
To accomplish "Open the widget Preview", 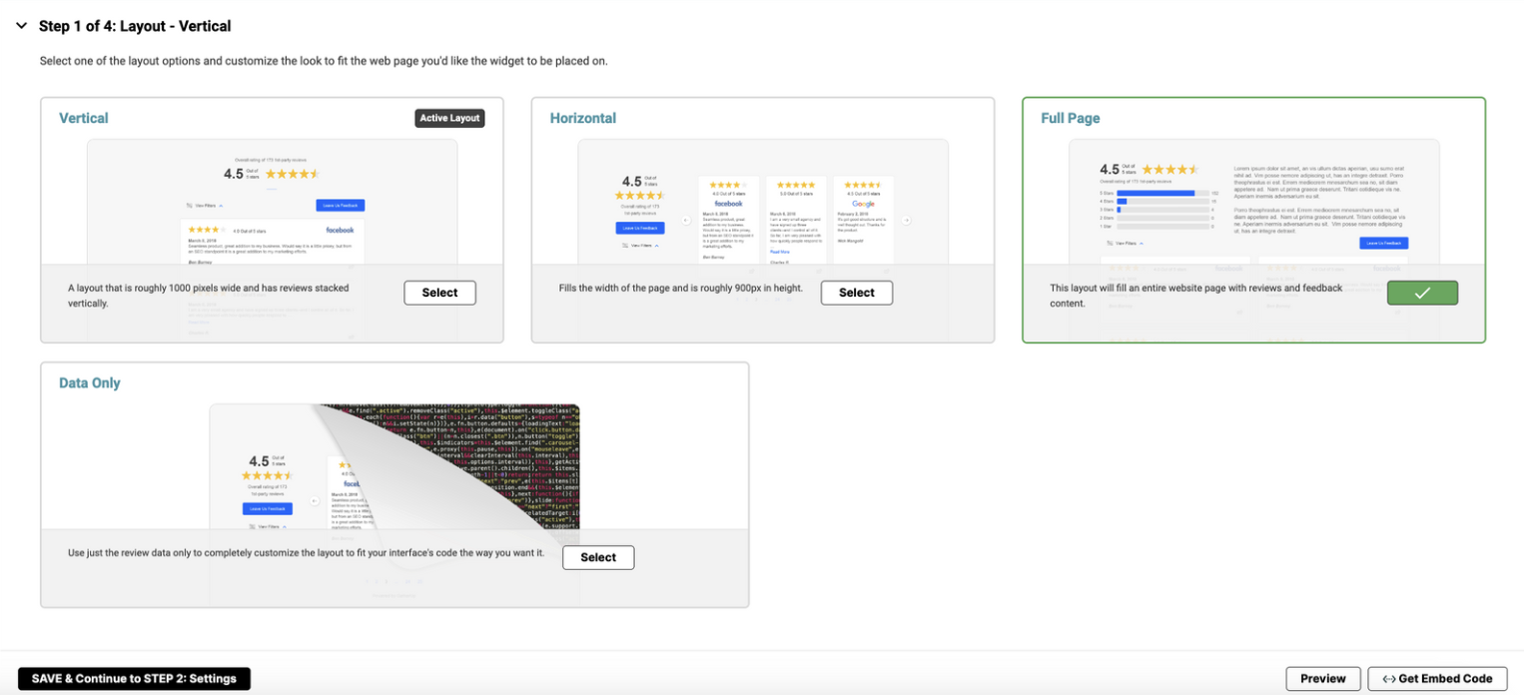I will coord(1322,679).
